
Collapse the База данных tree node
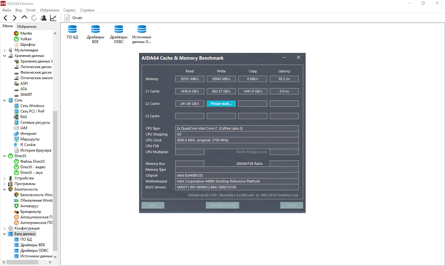(x=4, y=234)
